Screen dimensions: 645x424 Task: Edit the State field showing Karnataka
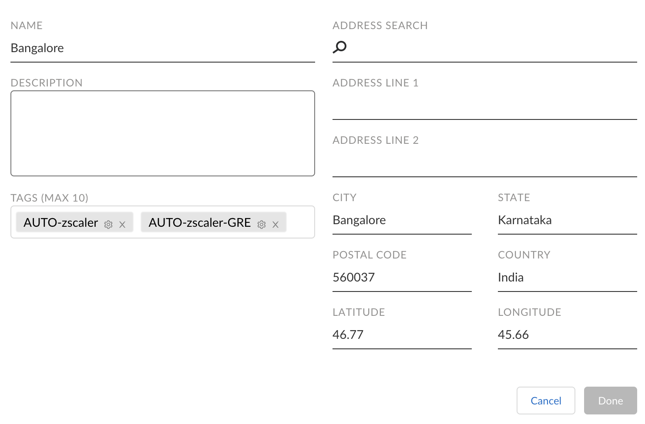point(567,220)
